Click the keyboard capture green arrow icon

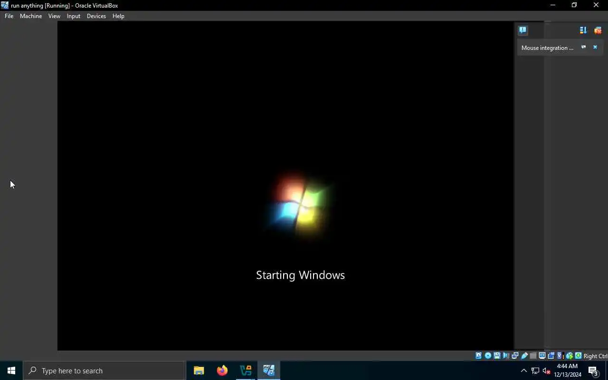(578, 356)
